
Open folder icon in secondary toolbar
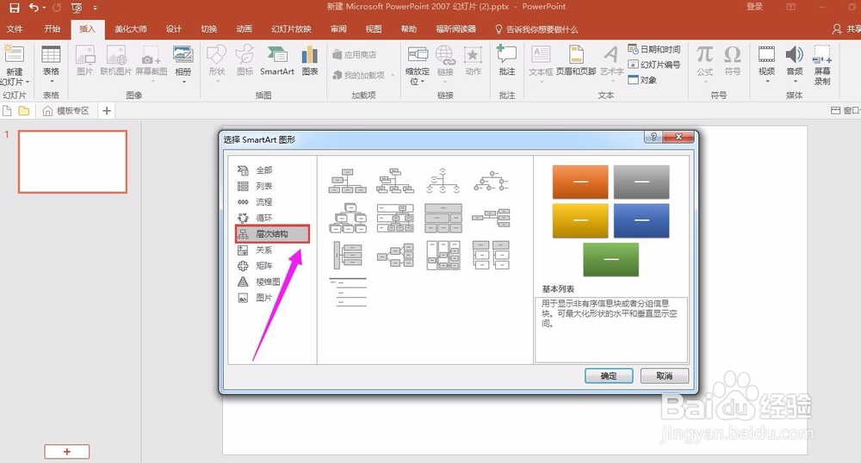pyautogui.click(x=23, y=111)
